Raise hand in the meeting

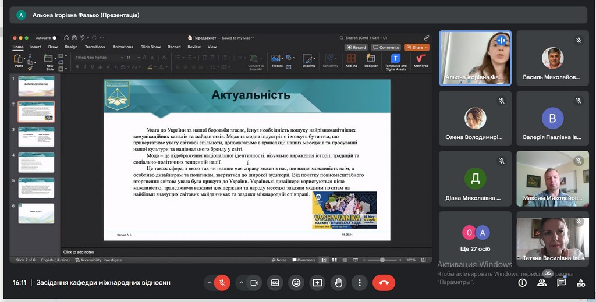[339, 283]
